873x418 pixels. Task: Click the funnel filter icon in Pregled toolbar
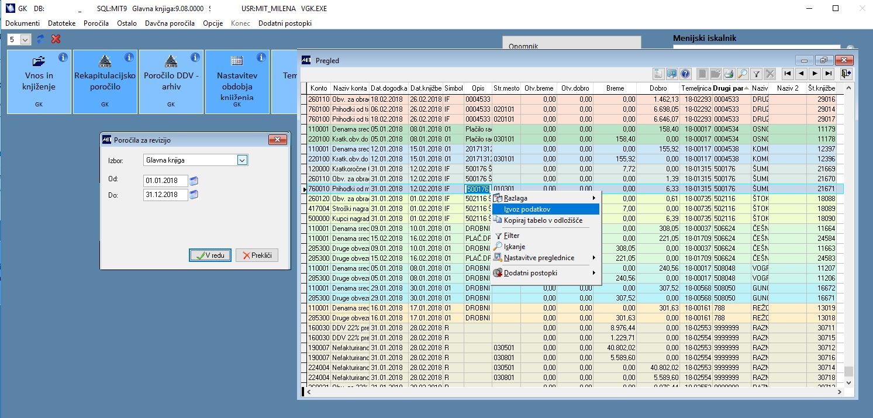756,74
